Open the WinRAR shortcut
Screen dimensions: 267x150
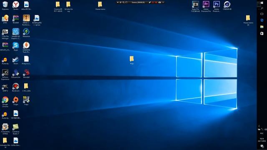pos(16,19)
